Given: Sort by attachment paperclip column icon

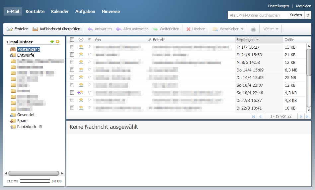Looking at the screenshot, I should coord(150,40).
